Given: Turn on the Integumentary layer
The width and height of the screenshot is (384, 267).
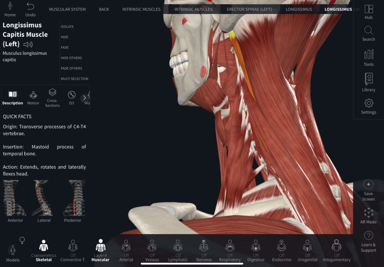Looking at the screenshot, I should (336, 246).
